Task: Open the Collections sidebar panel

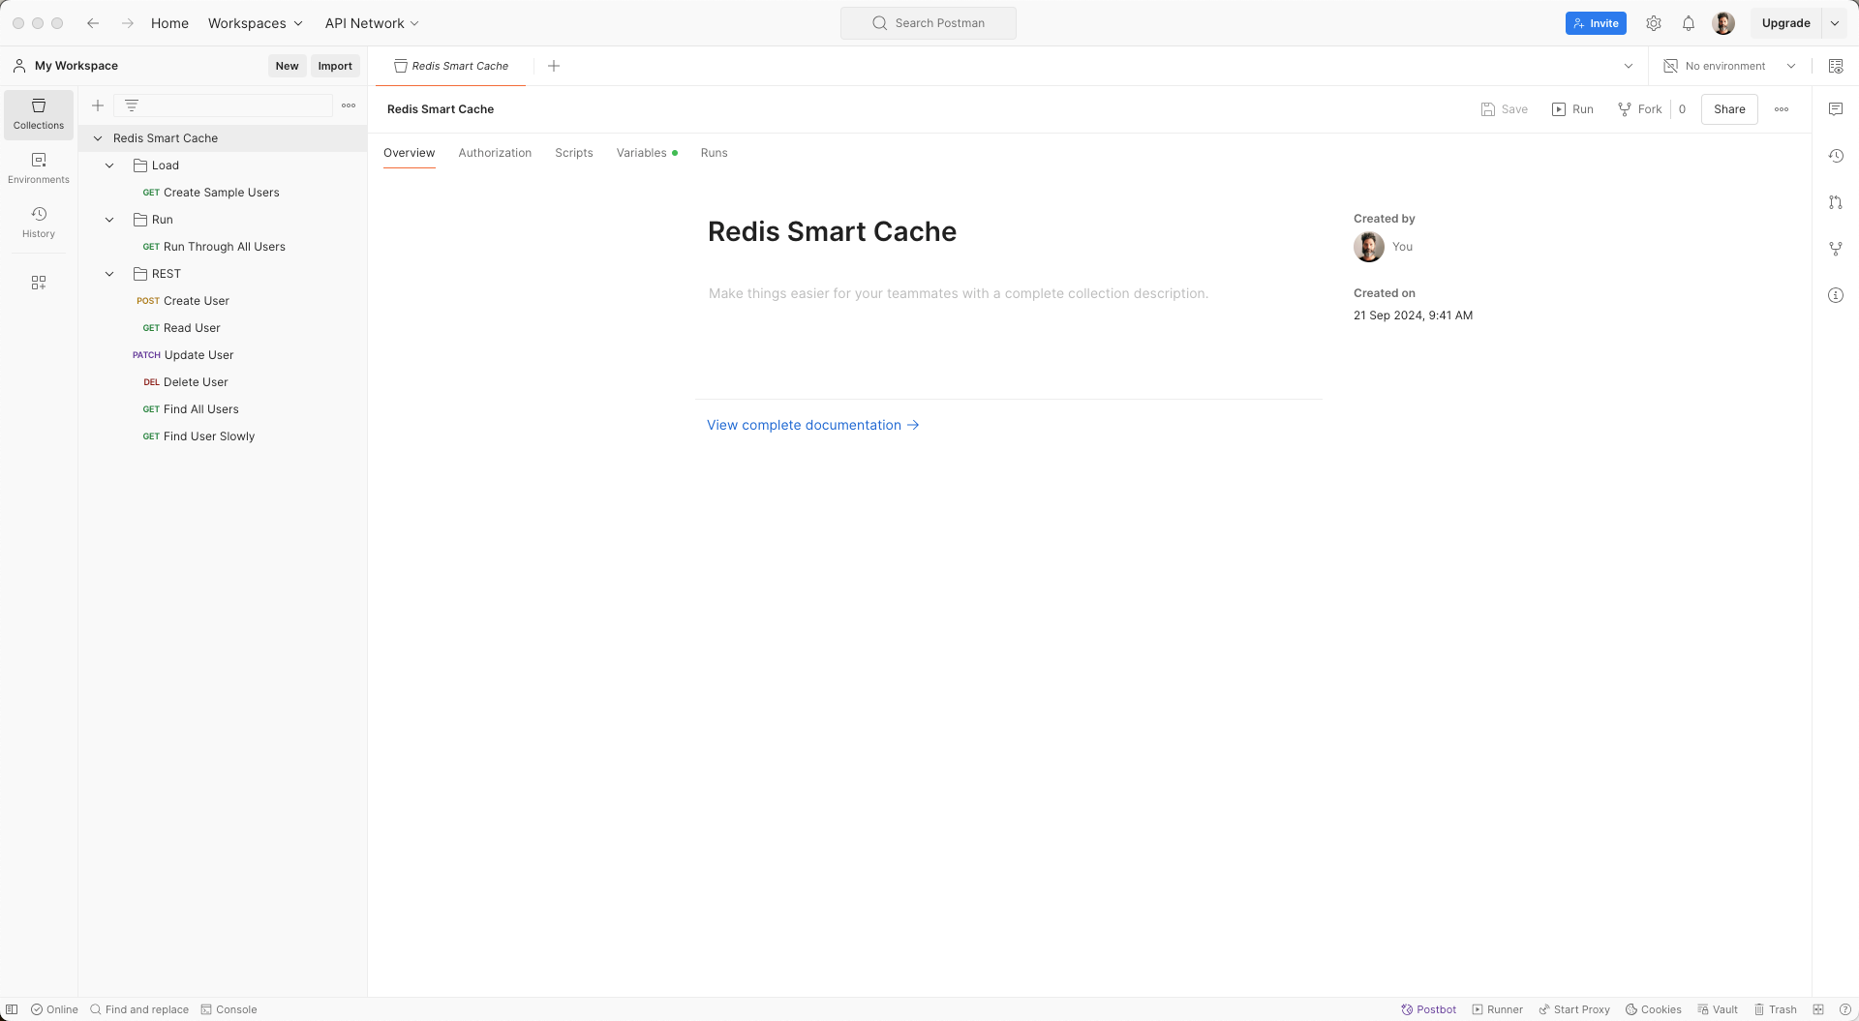Action: [x=39, y=114]
